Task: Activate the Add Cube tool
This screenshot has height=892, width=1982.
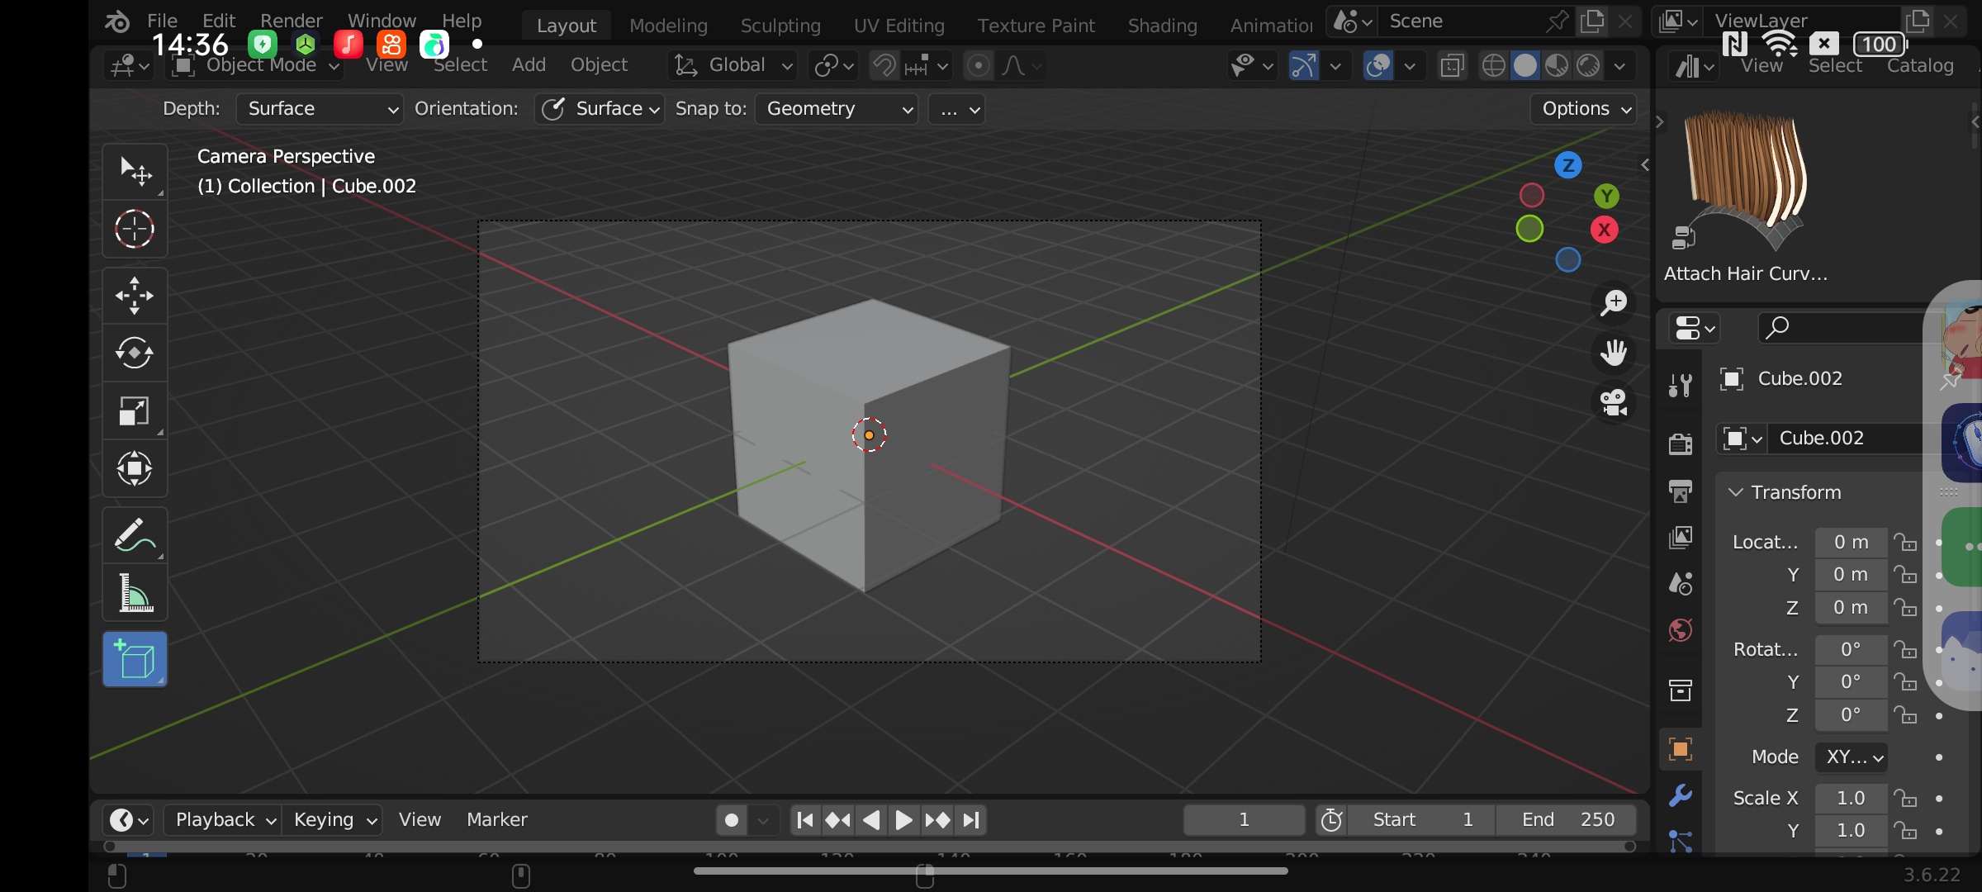Action: tap(135, 659)
